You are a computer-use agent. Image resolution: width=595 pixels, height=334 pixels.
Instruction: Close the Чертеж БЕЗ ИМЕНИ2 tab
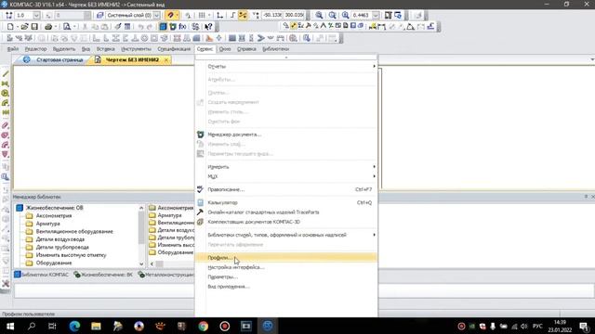[x=166, y=59]
